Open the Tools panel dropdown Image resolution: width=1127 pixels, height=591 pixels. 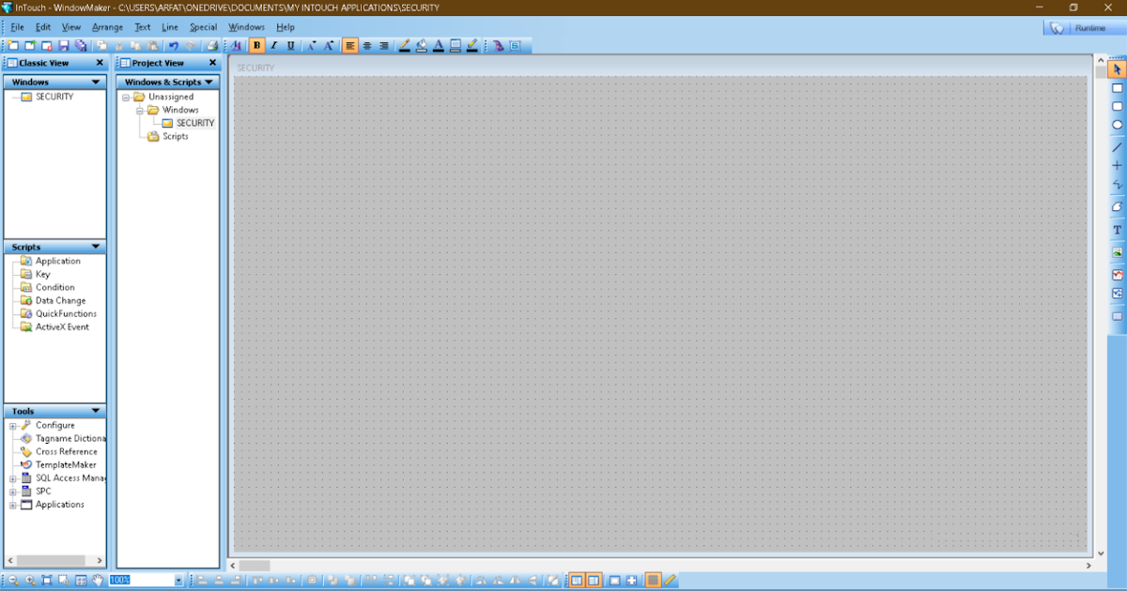pos(95,410)
